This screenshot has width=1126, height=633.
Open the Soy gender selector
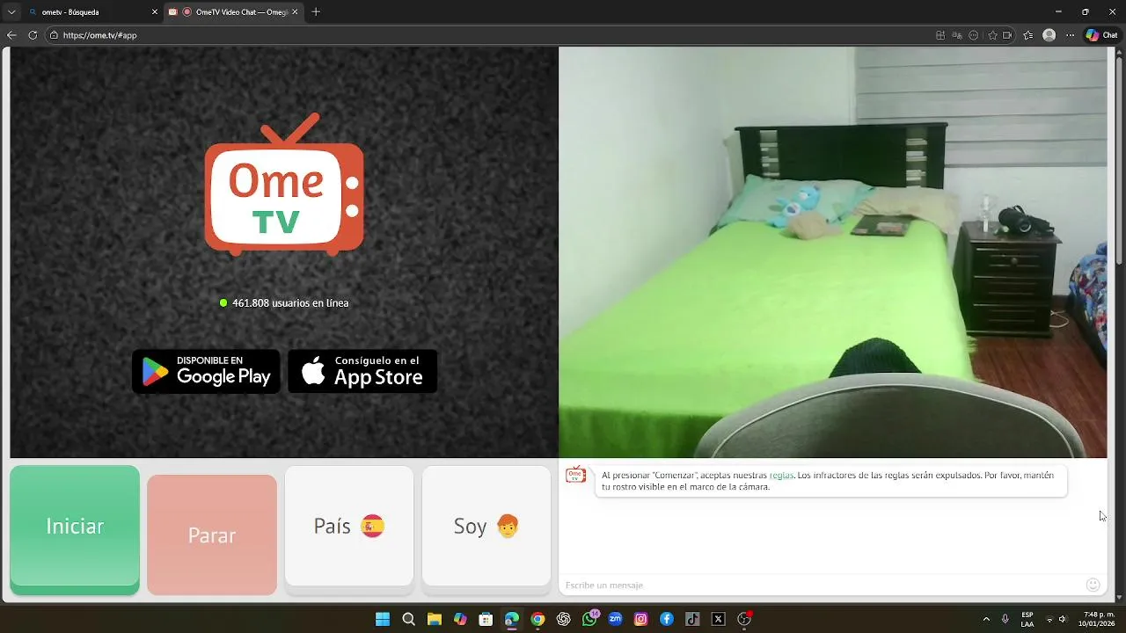[486, 526]
